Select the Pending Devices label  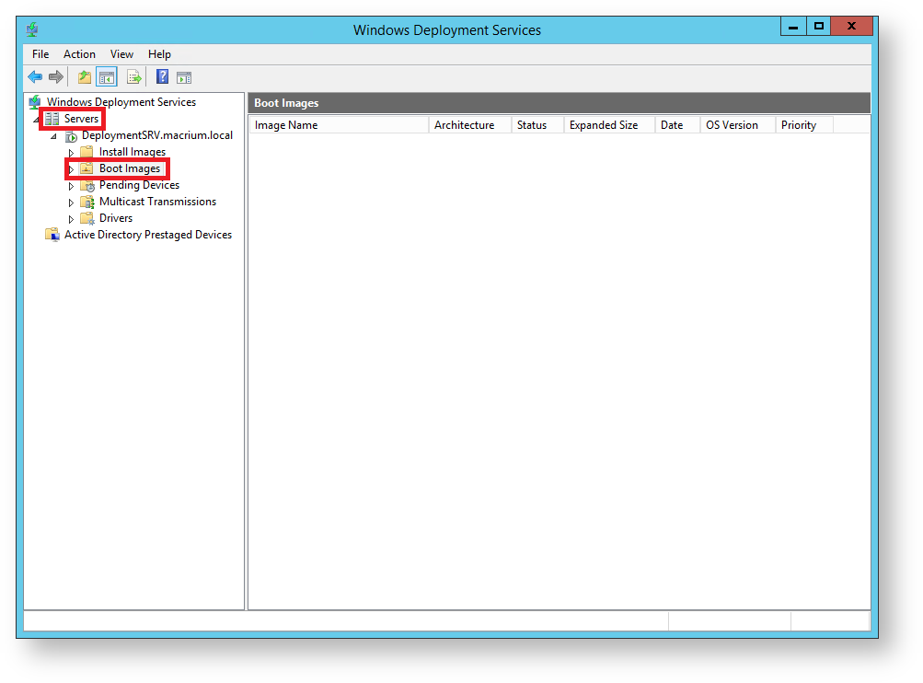140,185
